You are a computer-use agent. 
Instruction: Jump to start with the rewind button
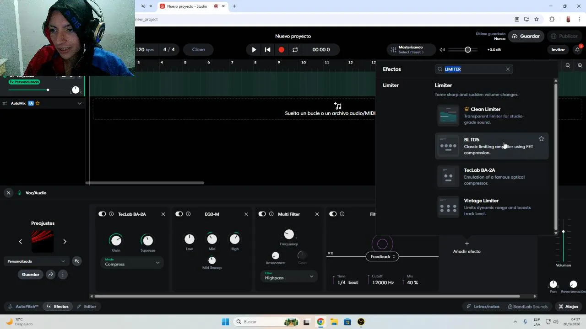coord(268,49)
